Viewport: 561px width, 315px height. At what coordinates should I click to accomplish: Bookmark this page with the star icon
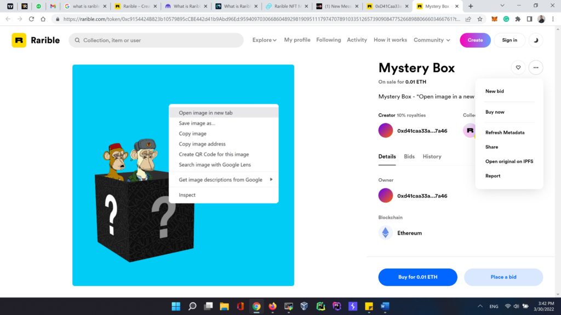point(480,19)
